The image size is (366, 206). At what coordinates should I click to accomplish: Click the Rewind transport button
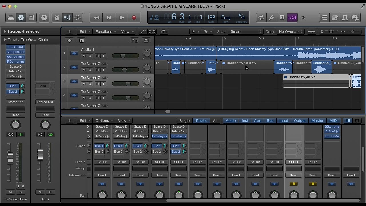point(96,18)
